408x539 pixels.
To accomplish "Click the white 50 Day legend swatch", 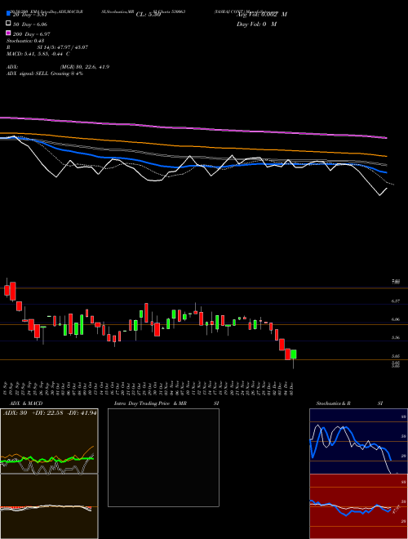I will tap(8, 24).
